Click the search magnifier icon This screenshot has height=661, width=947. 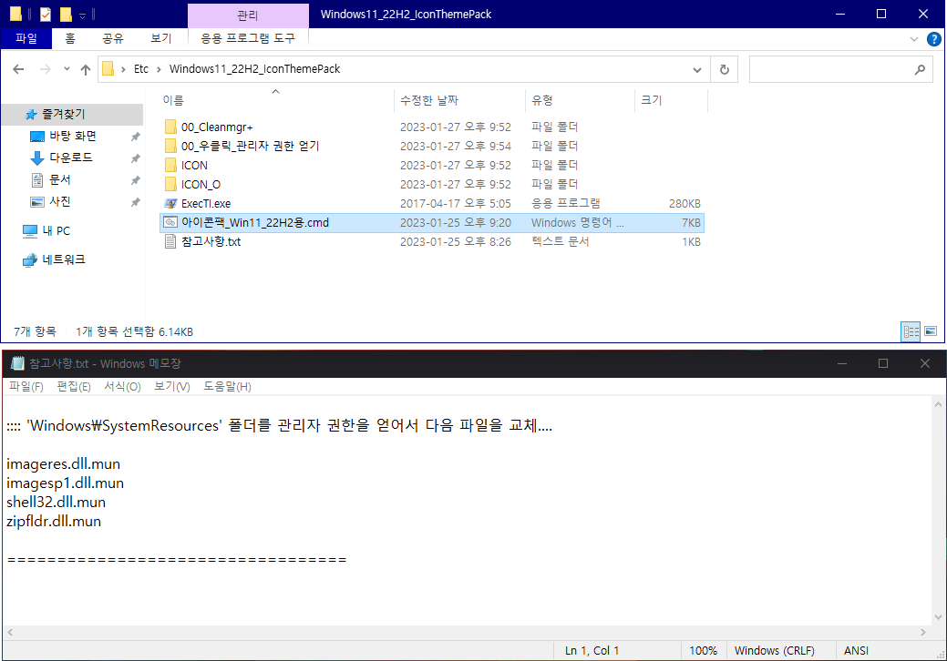click(x=920, y=69)
